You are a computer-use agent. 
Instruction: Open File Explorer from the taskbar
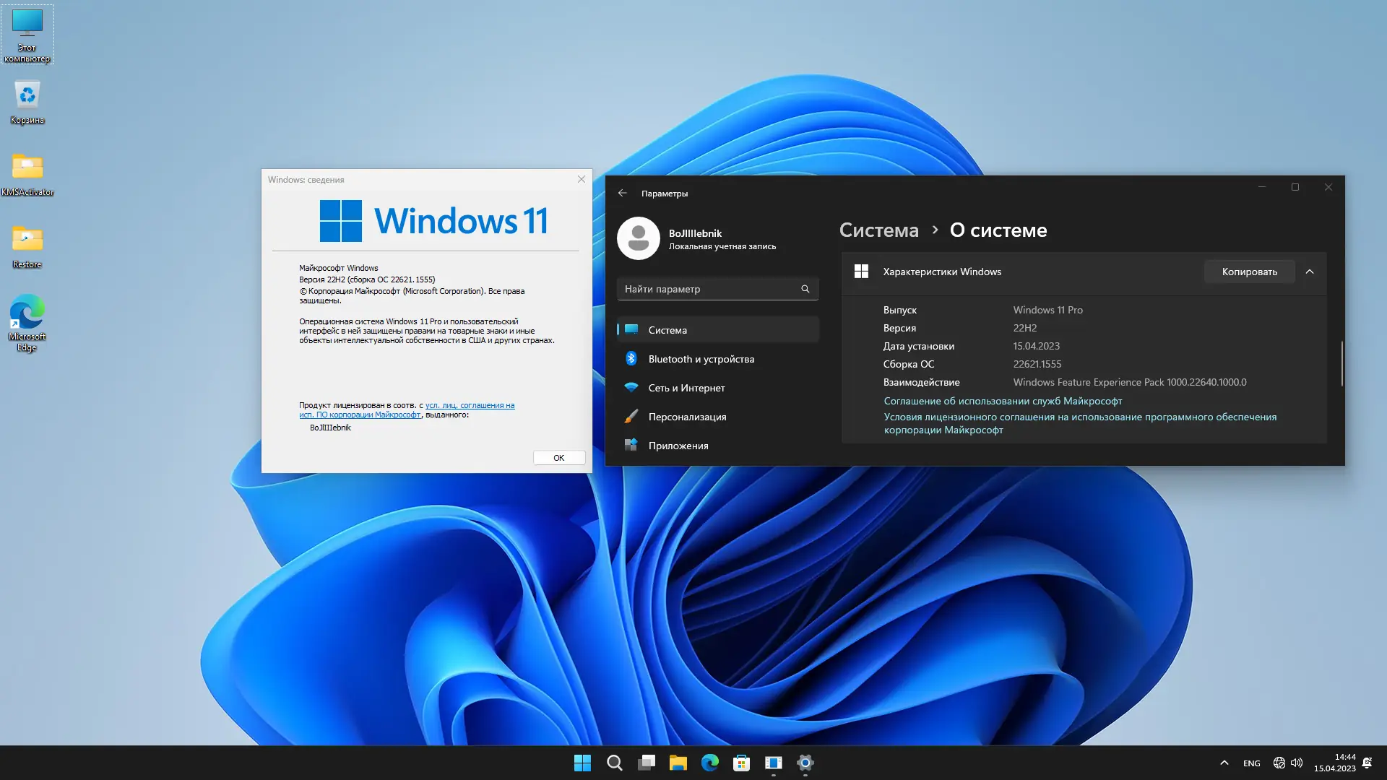pos(678,763)
